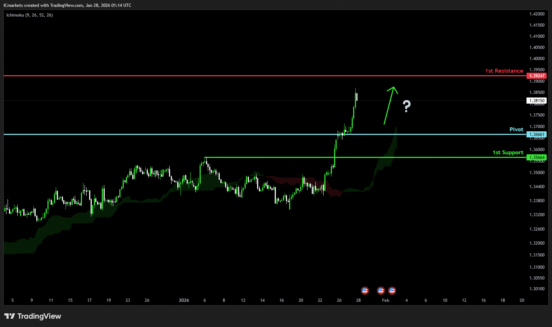Select the 1st Resistance text label
Image resolution: width=552 pixels, height=327 pixels.
coord(504,71)
